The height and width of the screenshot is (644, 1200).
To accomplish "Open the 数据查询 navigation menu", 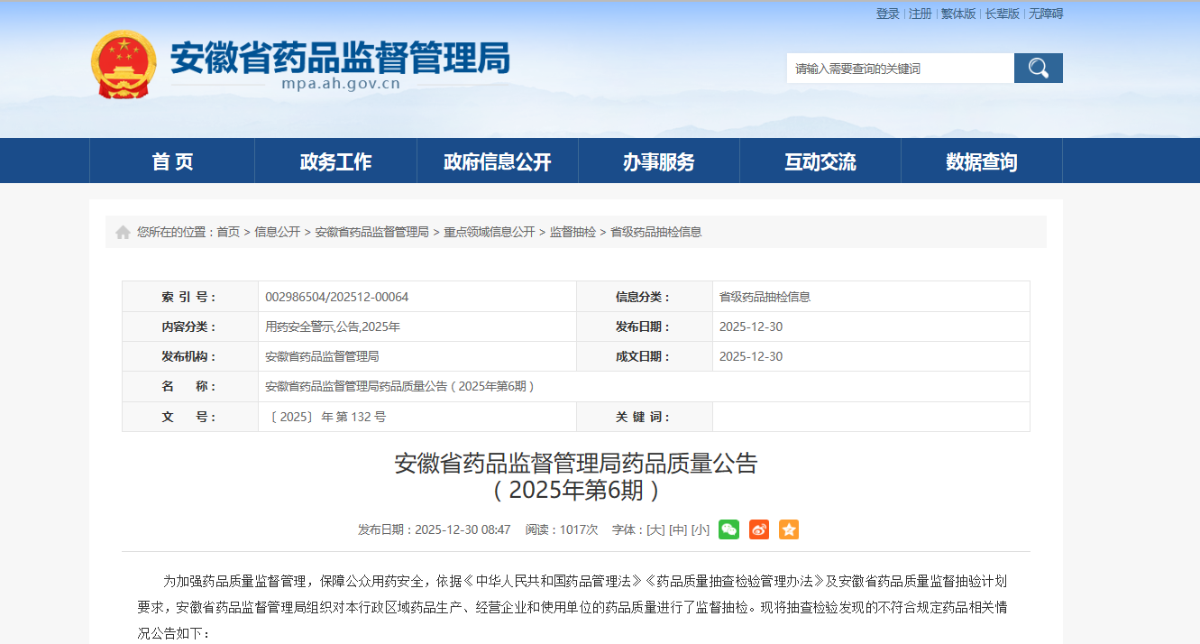I will pos(981,162).
